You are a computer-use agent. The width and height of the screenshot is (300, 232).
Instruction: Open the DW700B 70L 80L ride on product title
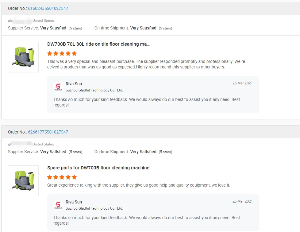[x=98, y=44]
